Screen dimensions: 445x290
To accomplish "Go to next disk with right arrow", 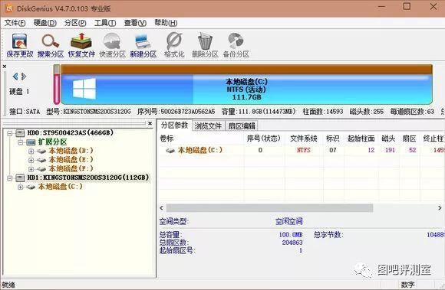I will 24,77.
